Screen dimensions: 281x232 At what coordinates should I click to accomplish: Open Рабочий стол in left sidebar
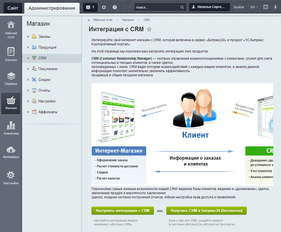[x=11, y=29]
